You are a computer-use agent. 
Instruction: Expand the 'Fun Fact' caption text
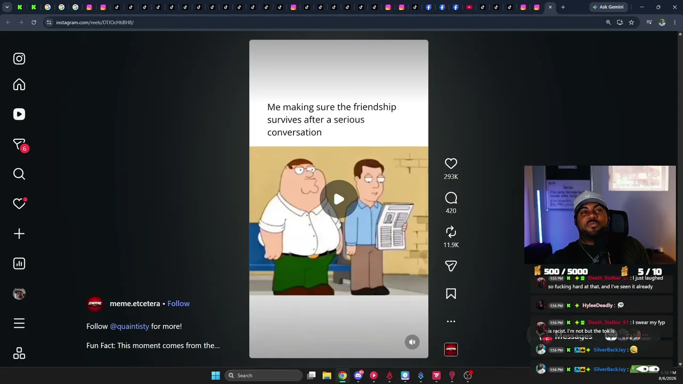[153, 346]
